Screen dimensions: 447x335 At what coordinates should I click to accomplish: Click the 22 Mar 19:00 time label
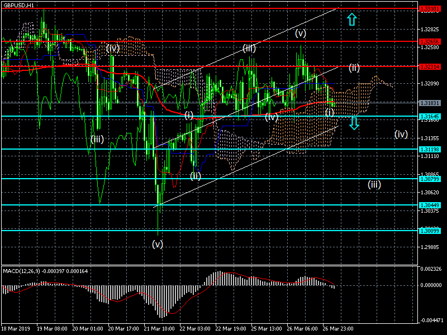[231, 329]
